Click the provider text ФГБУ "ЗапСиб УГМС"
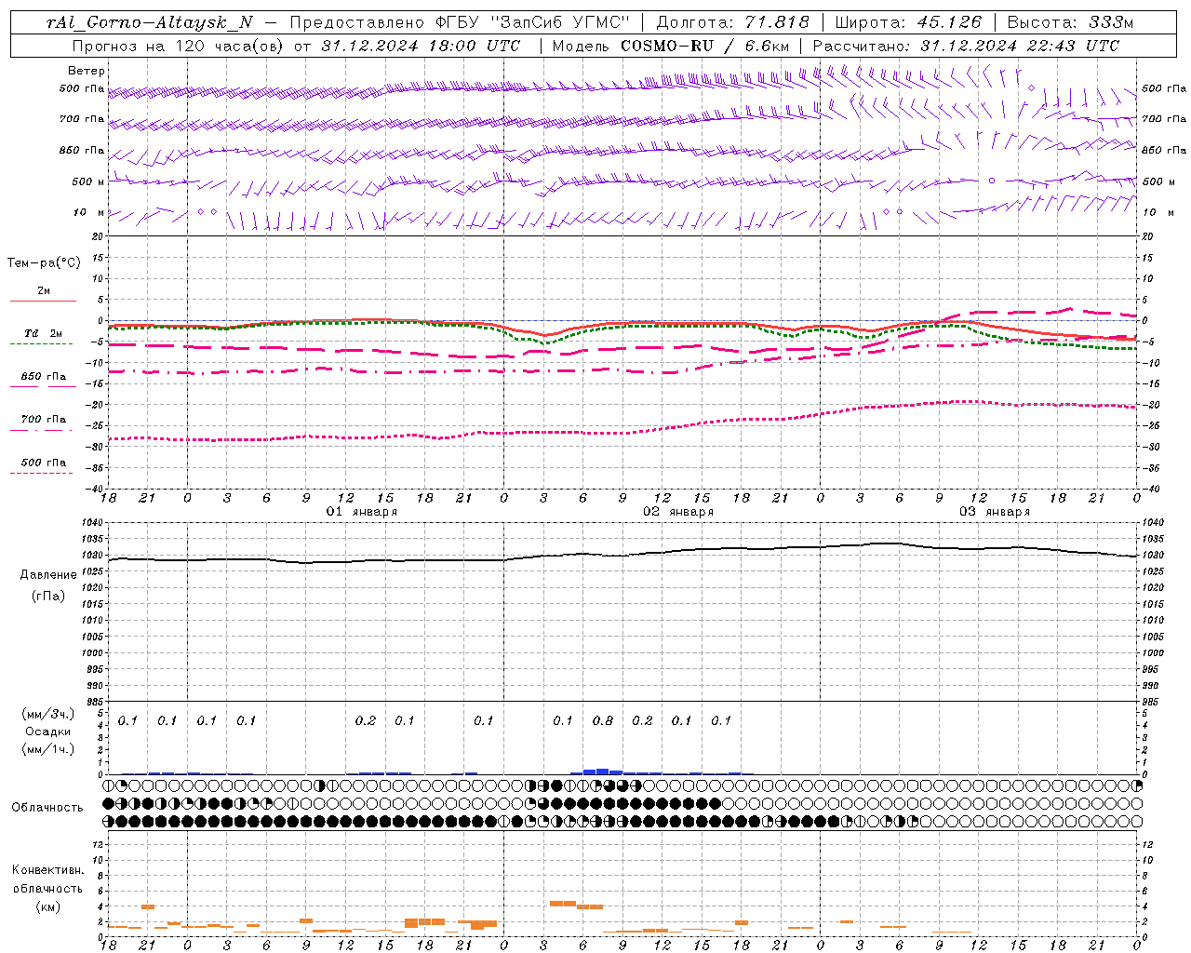 click(x=532, y=22)
